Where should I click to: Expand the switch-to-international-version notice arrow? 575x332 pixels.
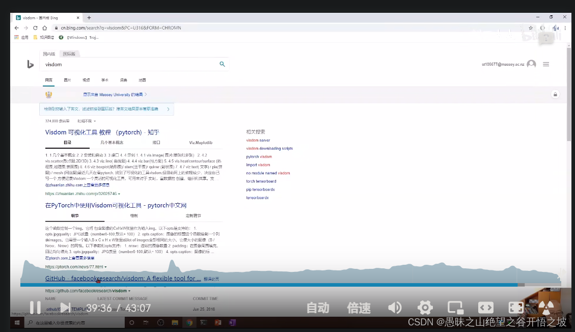tap(168, 109)
